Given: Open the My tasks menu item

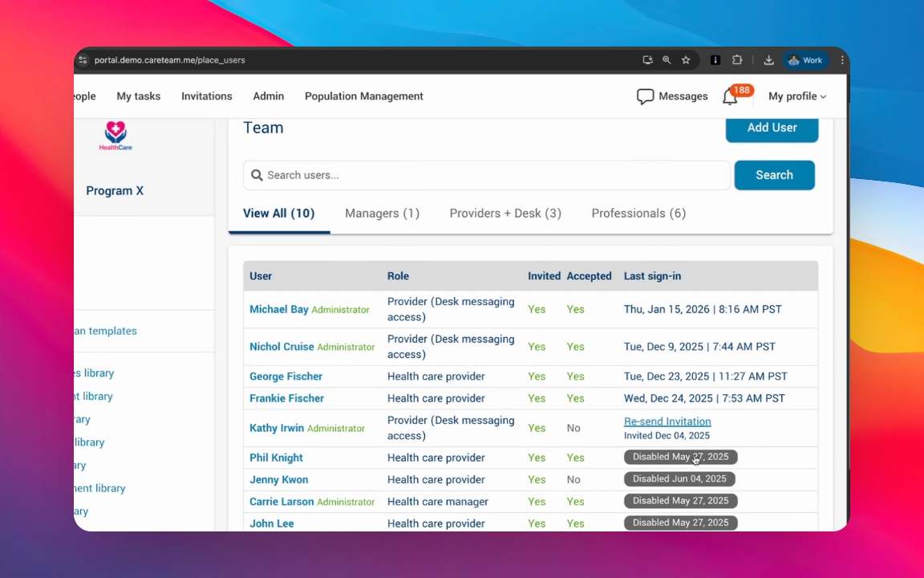Looking at the screenshot, I should [139, 96].
